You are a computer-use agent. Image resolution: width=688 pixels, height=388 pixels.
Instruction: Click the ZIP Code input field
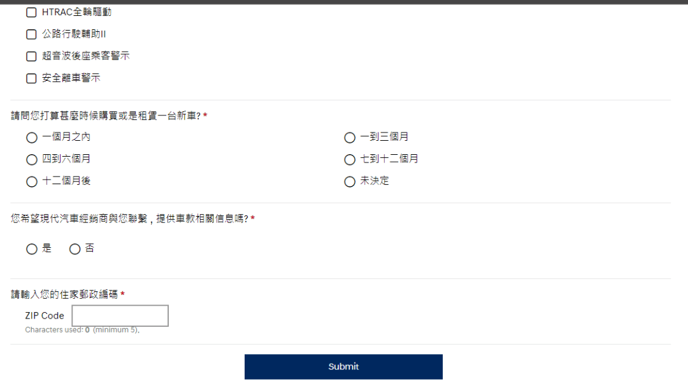pos(120,315)
